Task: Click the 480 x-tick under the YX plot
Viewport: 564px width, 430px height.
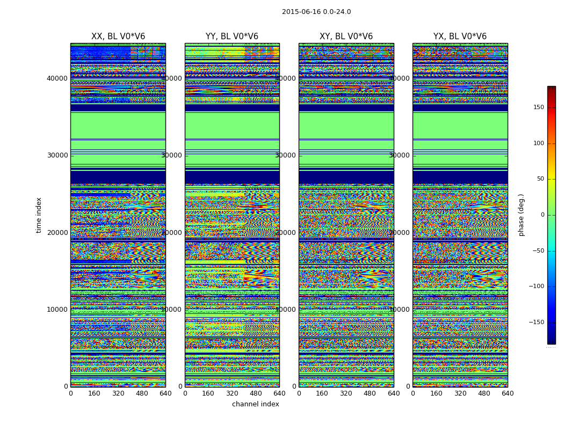Action: pyautogui.click(x=484, y=393)
